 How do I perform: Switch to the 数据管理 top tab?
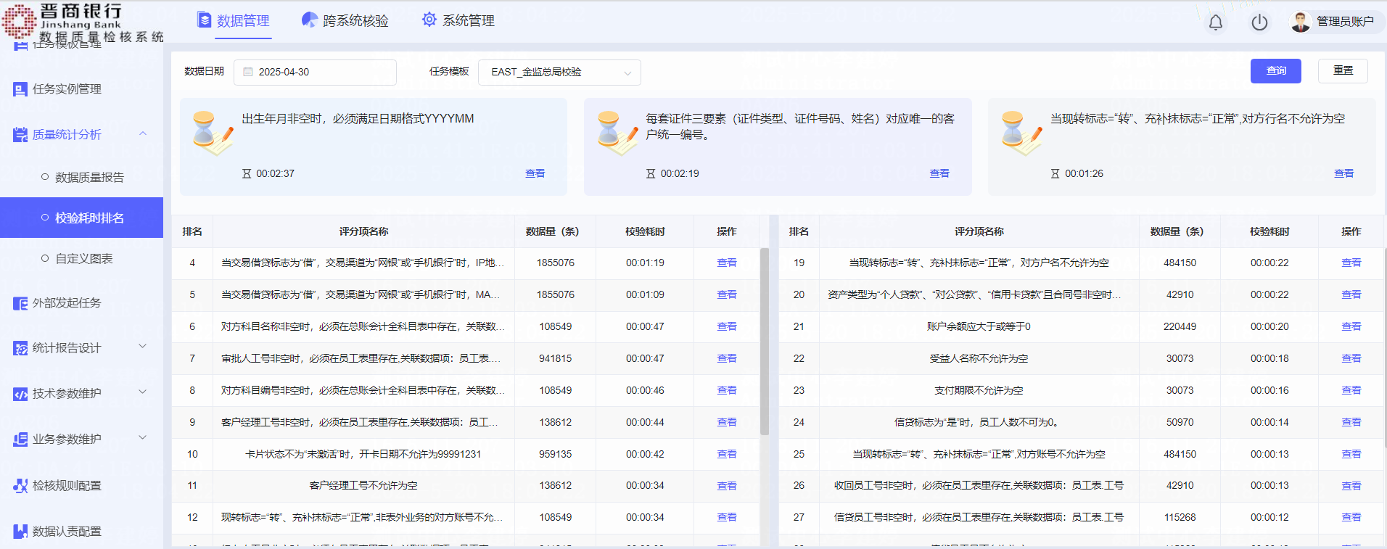coord(233,20)
